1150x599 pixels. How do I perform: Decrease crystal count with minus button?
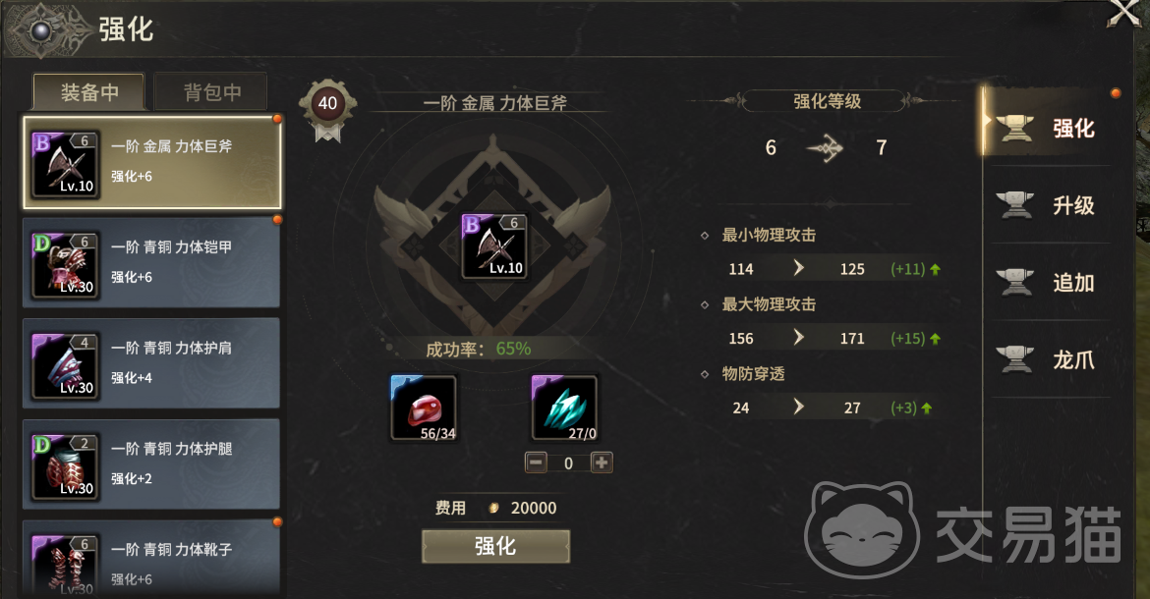click(x=536, y=463)
